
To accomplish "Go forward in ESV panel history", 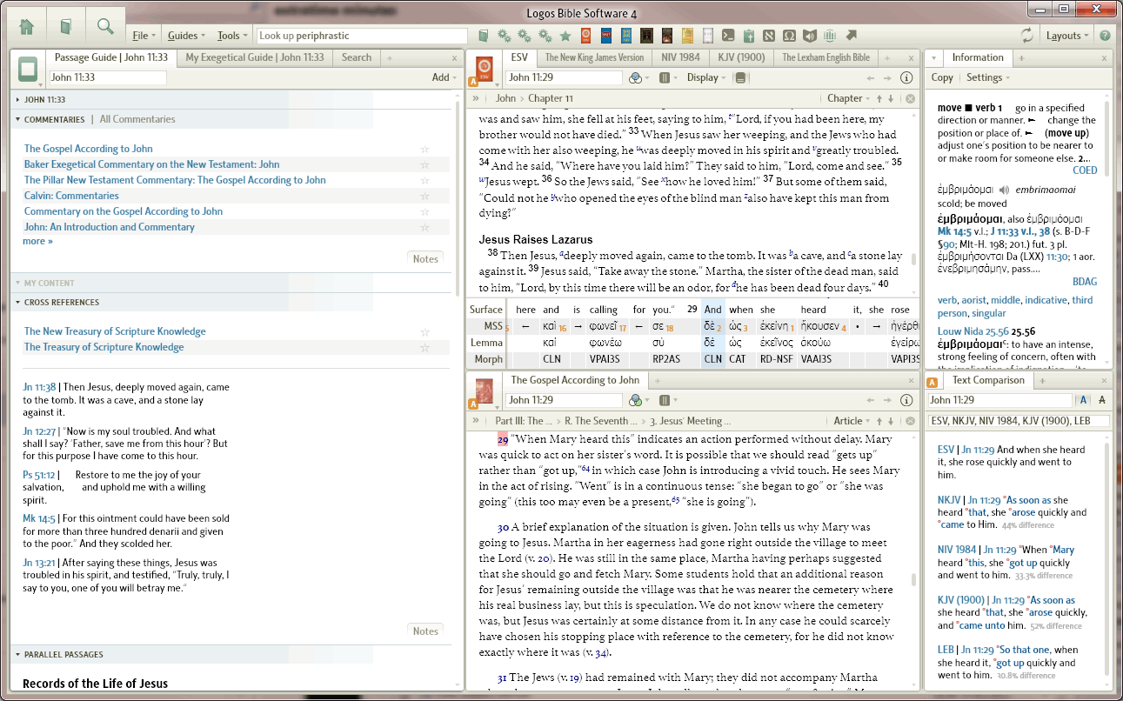I will (x=887, y=77).
